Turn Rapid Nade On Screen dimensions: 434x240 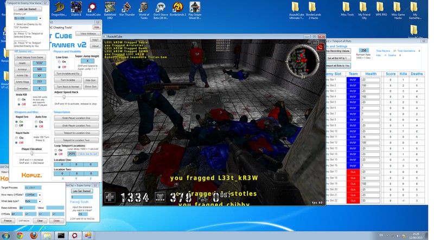coord(17,138)
